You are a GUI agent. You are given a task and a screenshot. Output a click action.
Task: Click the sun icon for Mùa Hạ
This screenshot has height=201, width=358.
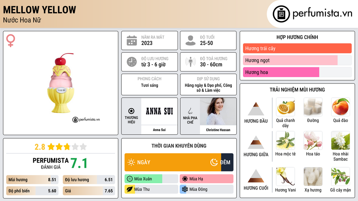coord(185,179)
